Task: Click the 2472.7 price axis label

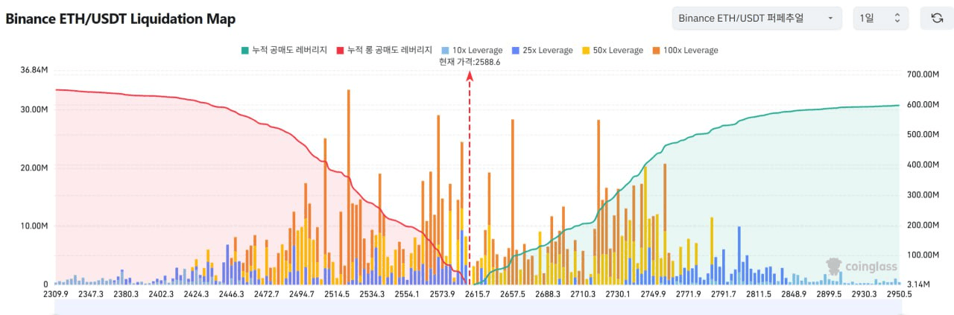Action: 266,295
